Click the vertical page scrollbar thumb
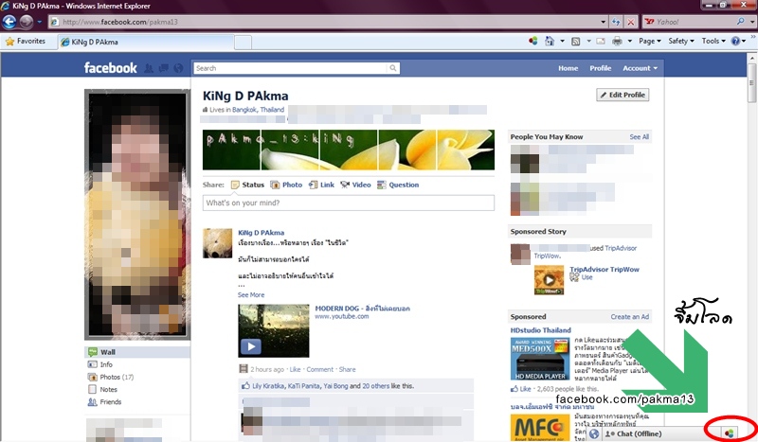The height and width of the screenshot is (442, 758). coord(751,82)
